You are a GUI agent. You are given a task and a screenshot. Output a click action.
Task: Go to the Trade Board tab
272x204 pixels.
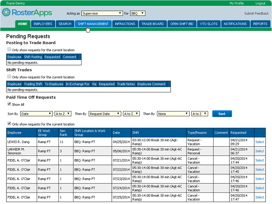(x=153, y=24)
